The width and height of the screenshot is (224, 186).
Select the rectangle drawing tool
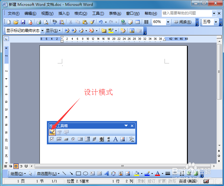coord(78,173)
